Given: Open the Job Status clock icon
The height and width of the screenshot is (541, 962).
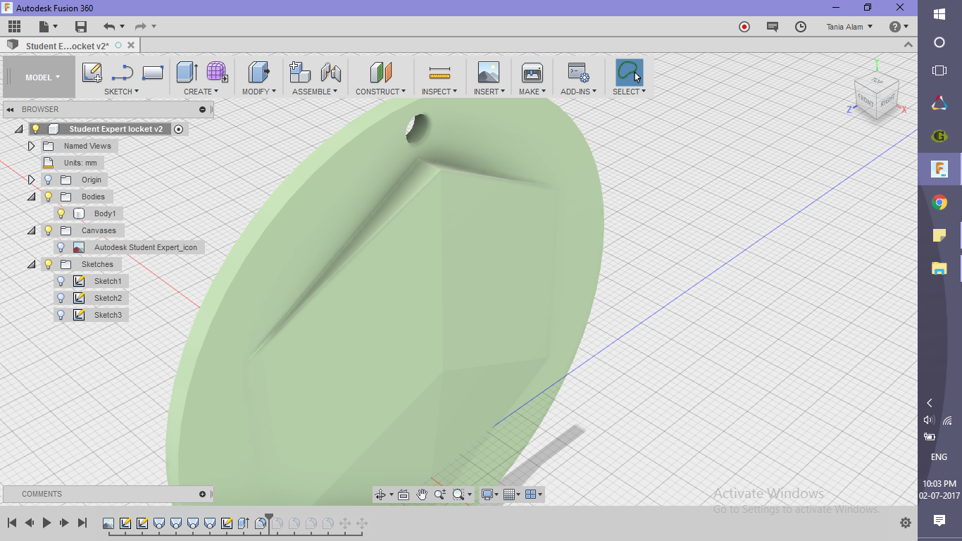Looking at the screenshot, I should pos(801,27).
